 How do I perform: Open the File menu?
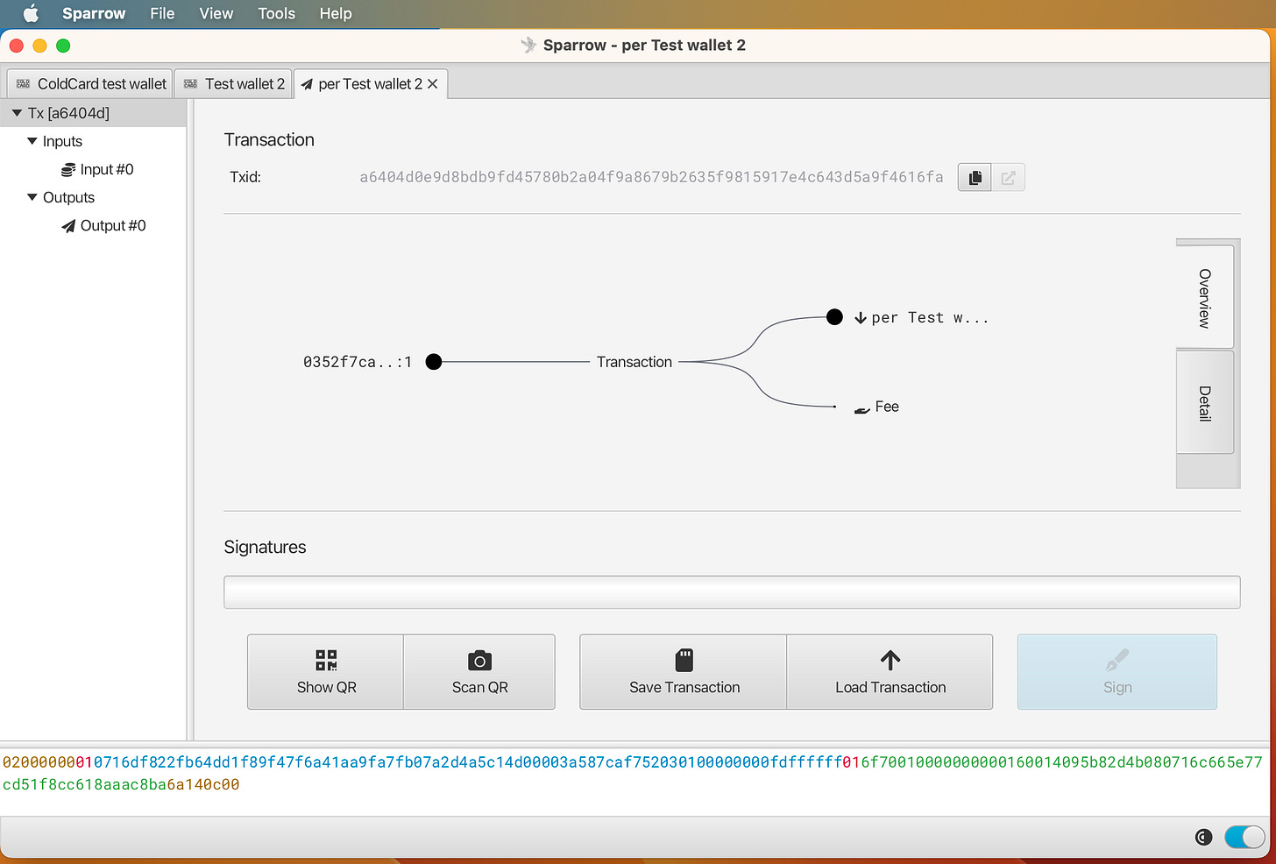162,13
